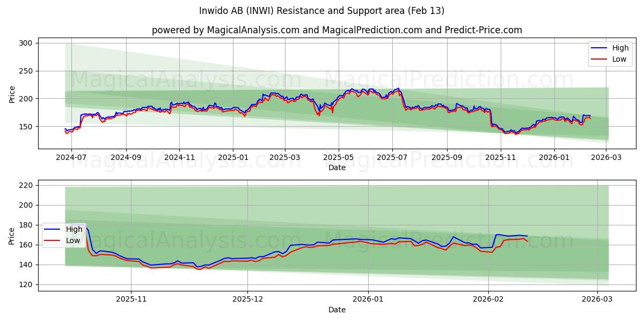
Task: Click the '140' price tick on bottom chart
Action: click(x=27, y=265)
